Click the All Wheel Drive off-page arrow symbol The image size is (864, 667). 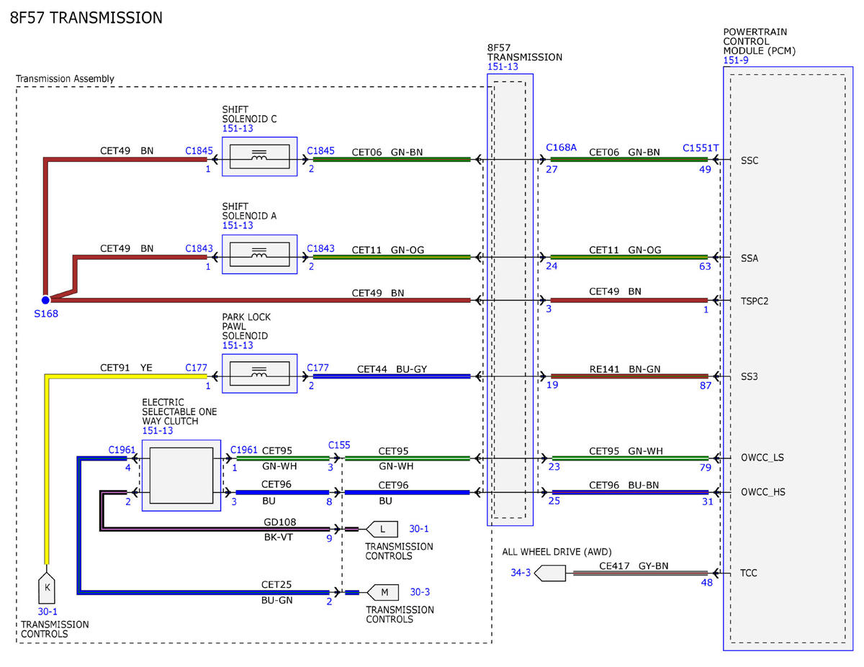tap(552, 573)
